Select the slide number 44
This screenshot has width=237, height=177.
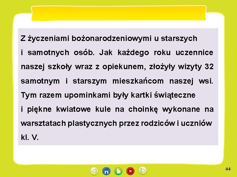(x=228, y=169)
